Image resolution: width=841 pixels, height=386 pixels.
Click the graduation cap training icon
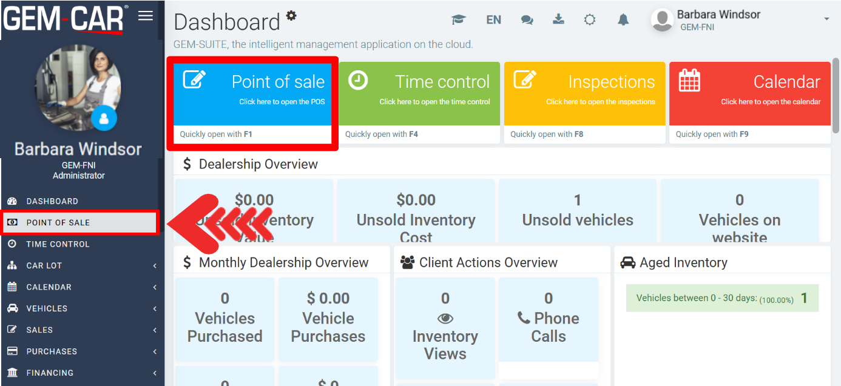pos(458,20)
